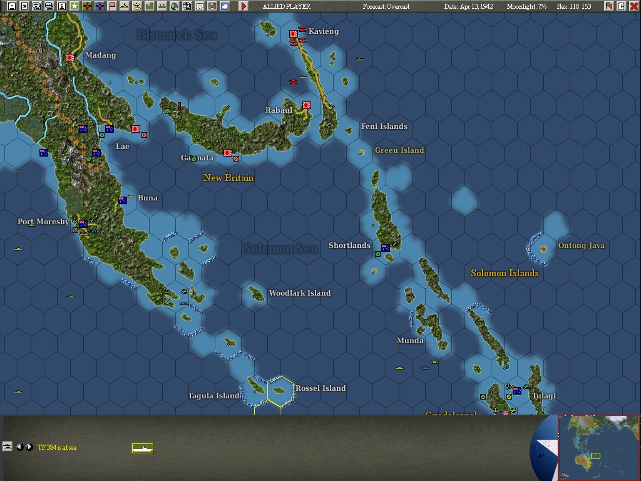
Task: Click task force list ship icon bottom-left
Action: coord(8,447)
